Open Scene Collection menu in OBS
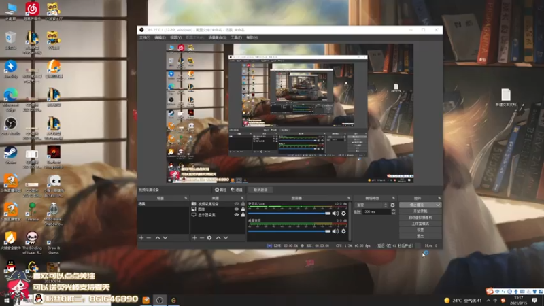The height and width of the screenshot is (306, 544). (x=217, y=37)
